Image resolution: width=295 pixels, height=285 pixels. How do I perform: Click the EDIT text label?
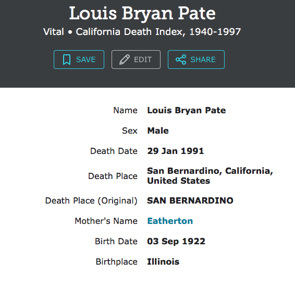tap(143, 60)
